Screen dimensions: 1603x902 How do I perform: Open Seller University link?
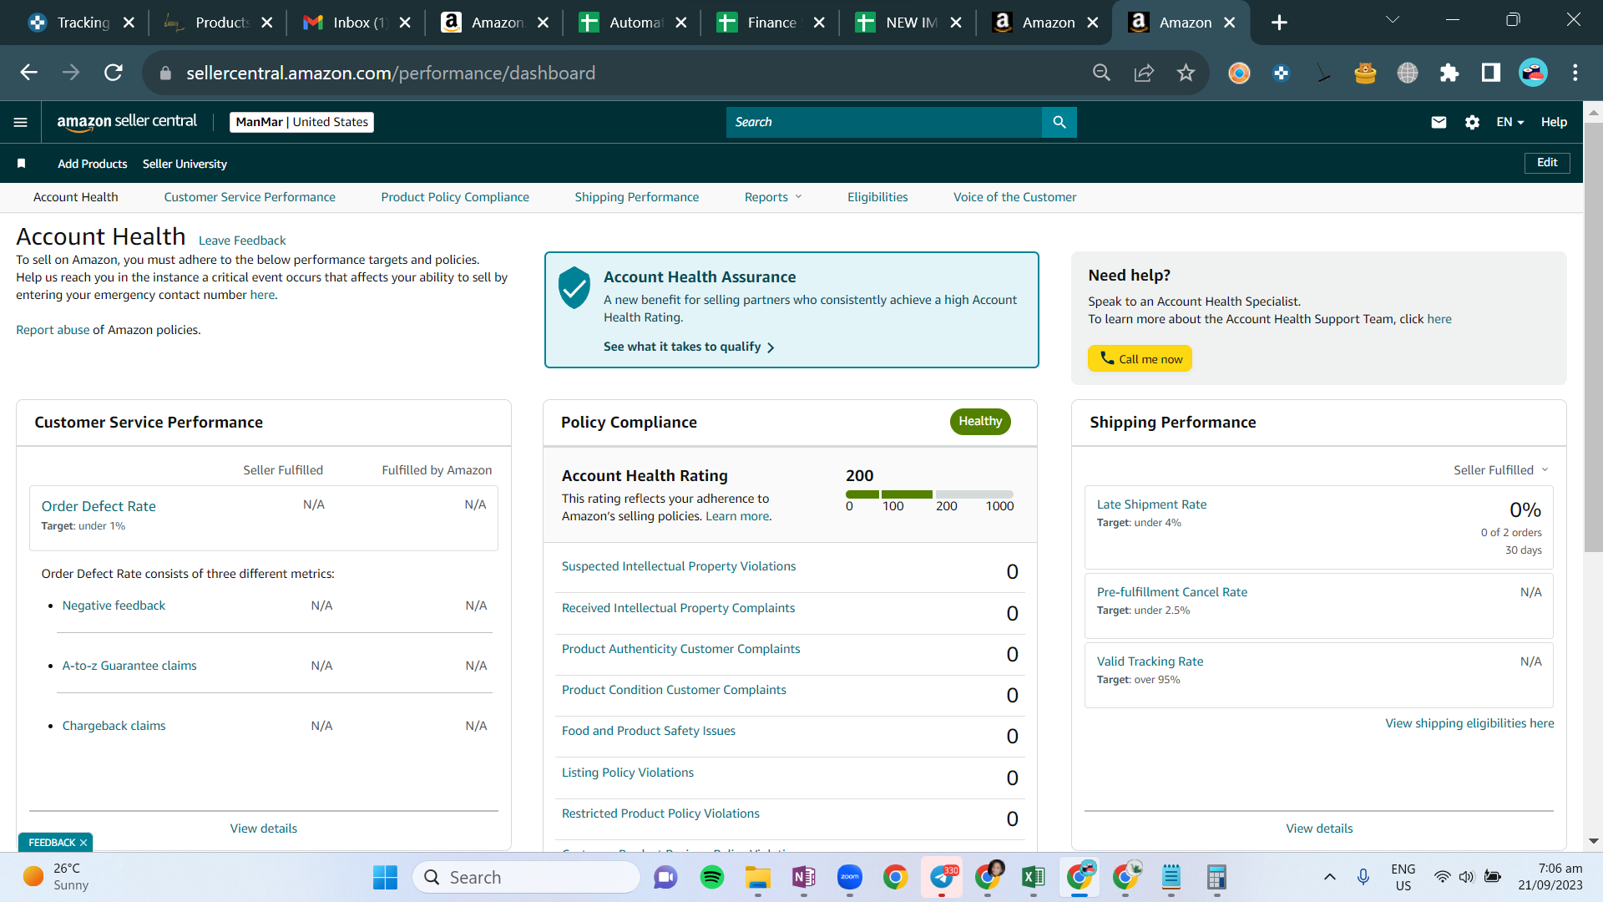pyautogui.click(x=185, y=164)
